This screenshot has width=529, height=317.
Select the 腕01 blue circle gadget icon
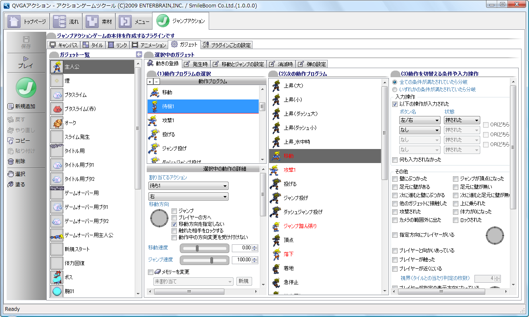click(57, 291)
